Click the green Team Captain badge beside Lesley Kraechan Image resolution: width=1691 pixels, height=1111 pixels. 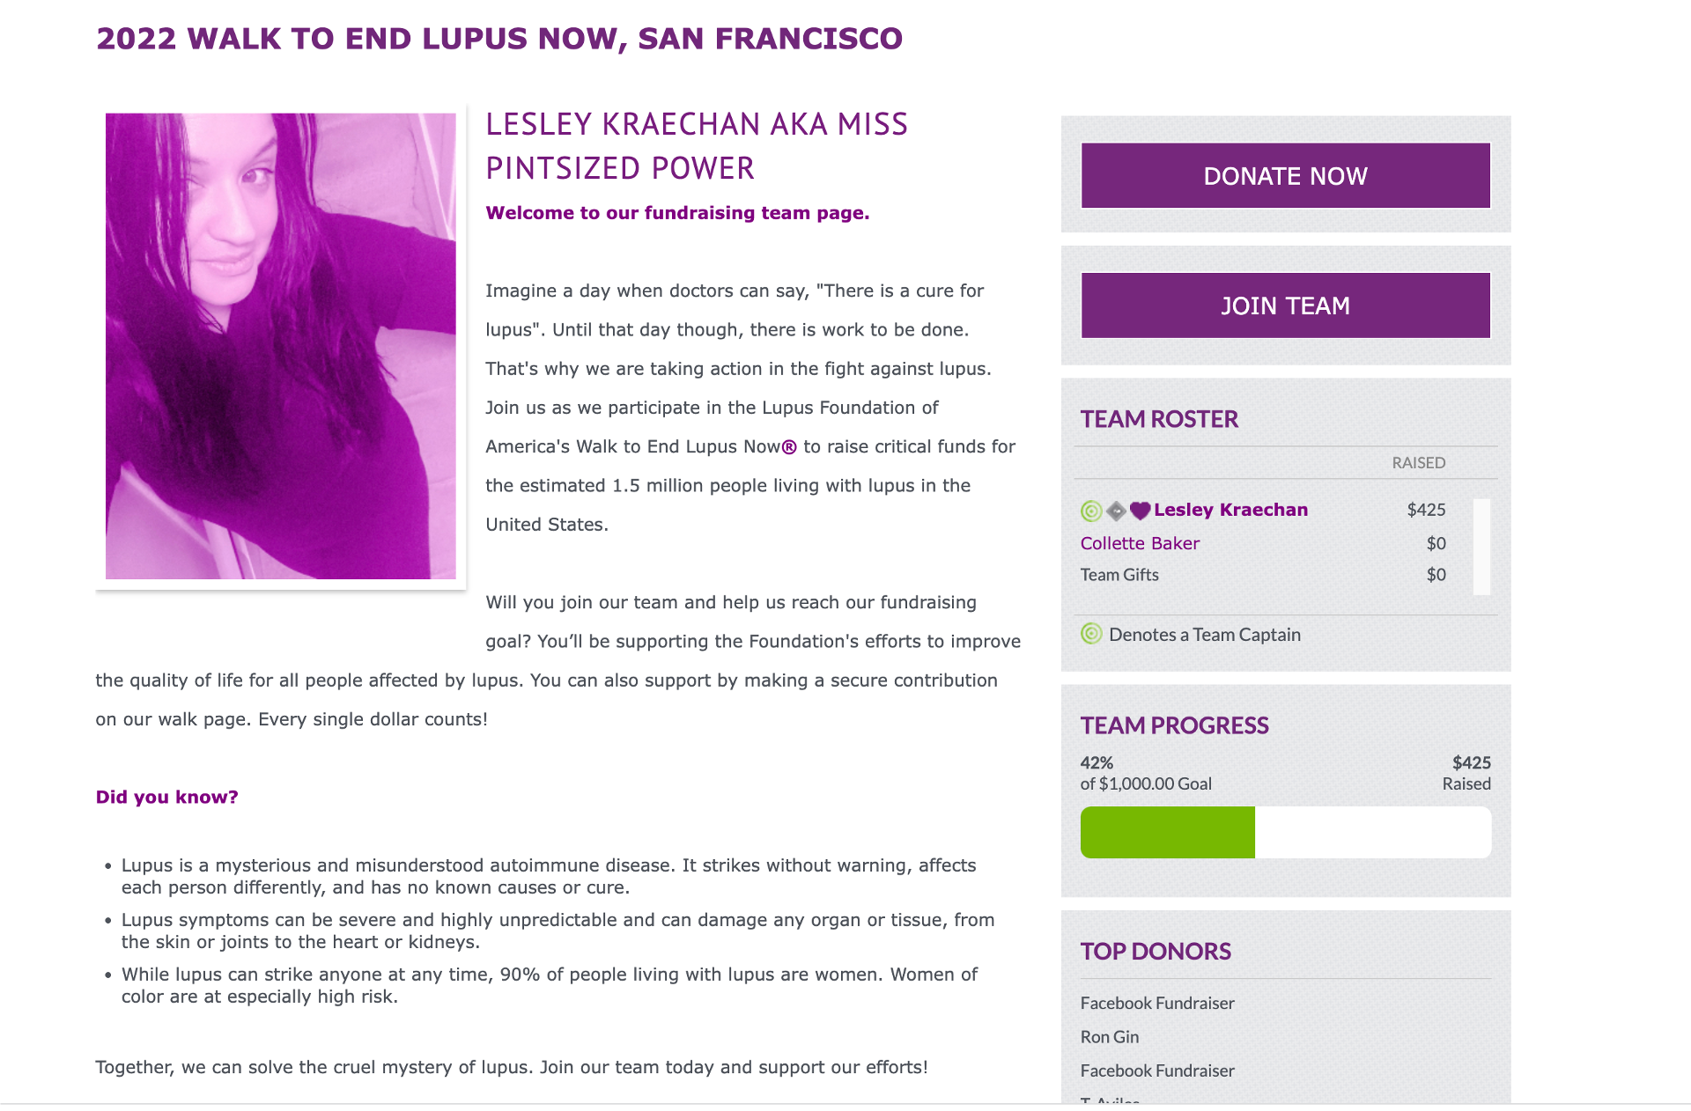click(x=1091, y=511)
